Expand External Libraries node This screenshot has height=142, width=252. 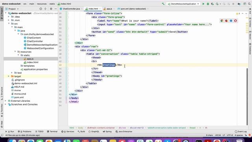(x=6, y=101)
